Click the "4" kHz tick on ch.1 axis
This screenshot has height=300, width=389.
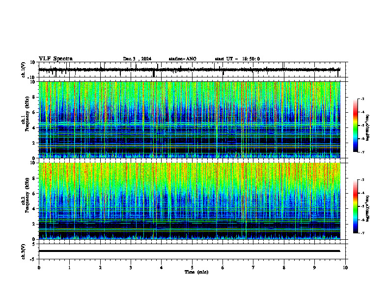pos(34,128)
